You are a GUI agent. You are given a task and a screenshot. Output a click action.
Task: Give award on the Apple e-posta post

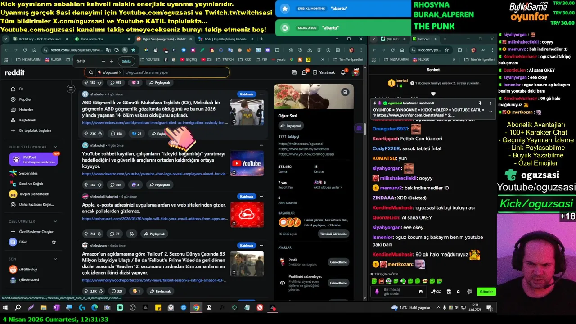pyautogui.click(x=131, y=234)
